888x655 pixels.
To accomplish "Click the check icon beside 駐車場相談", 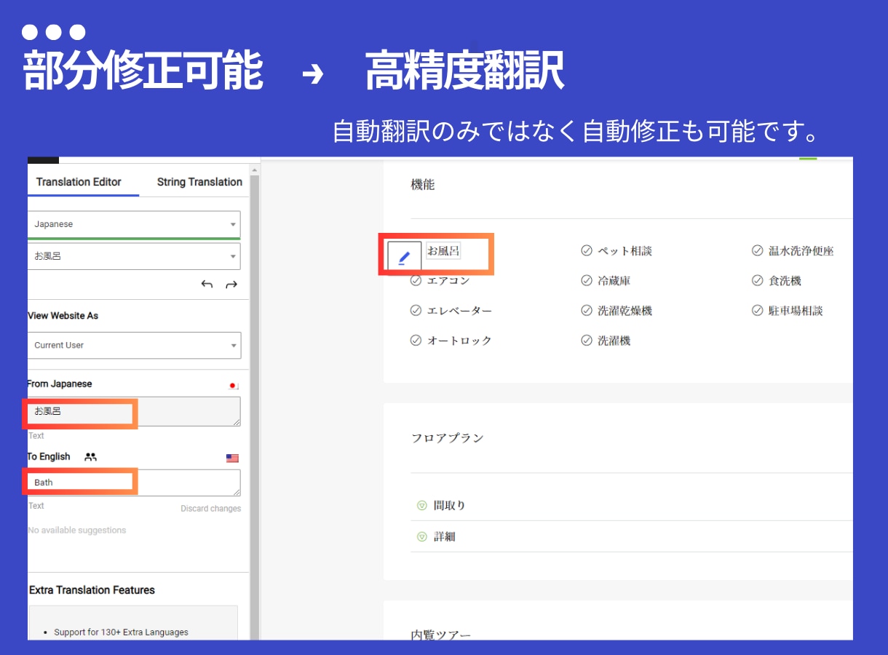I will (x=757, y=310).
